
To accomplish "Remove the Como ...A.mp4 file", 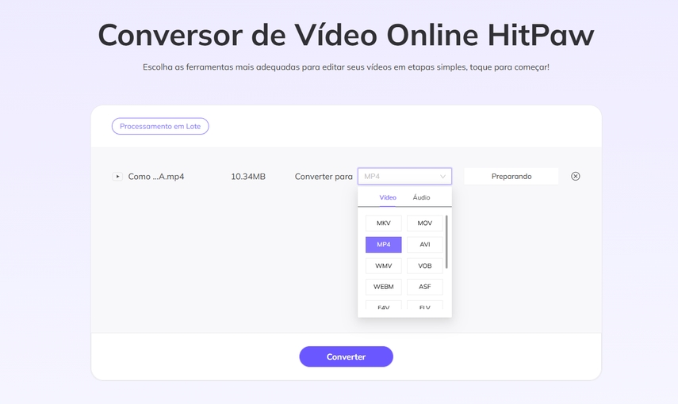I will point(575,177).
